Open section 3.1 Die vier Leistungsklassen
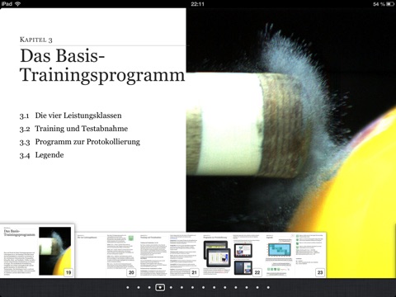Screen dimensions: 396x297 tap(70, 115)
